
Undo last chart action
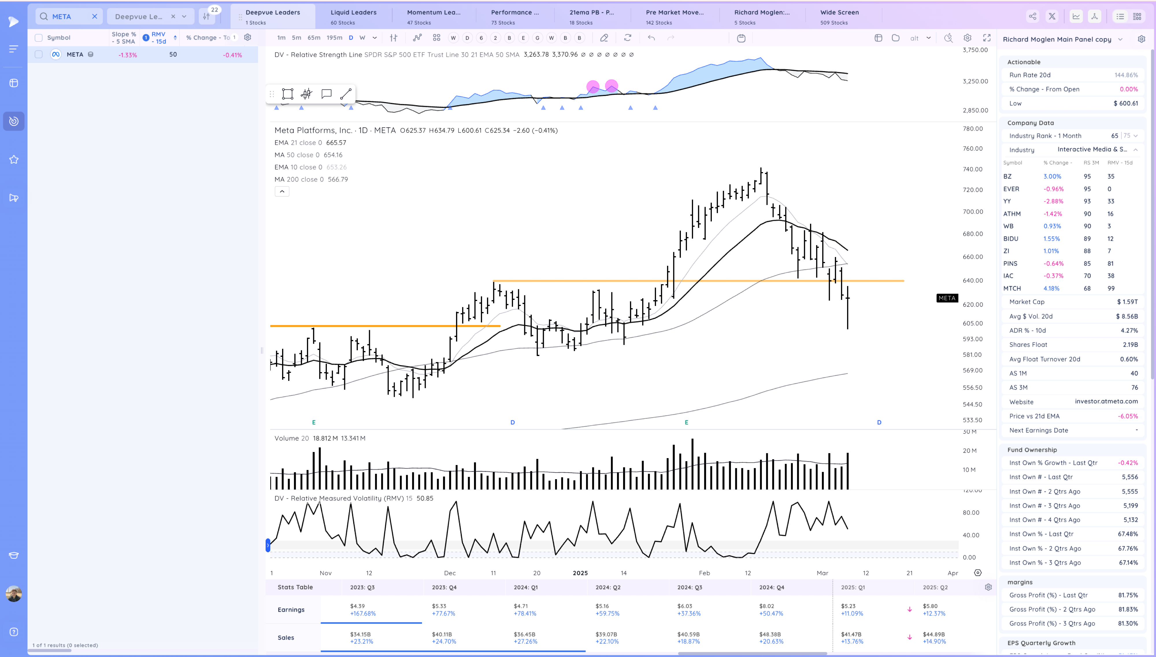click(651, 38)
